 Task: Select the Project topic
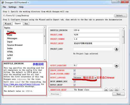[11, 32]
